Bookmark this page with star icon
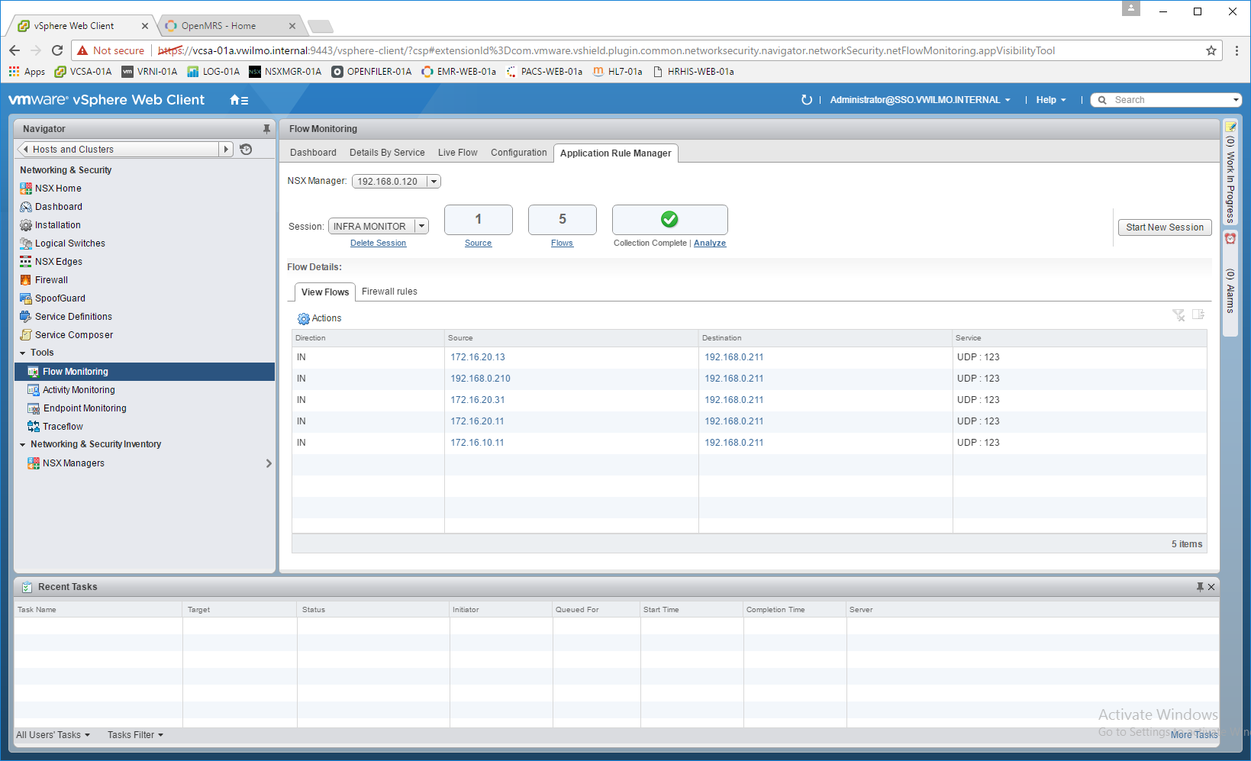This screenshot has width=1251, height=761. pos(1211,50)
